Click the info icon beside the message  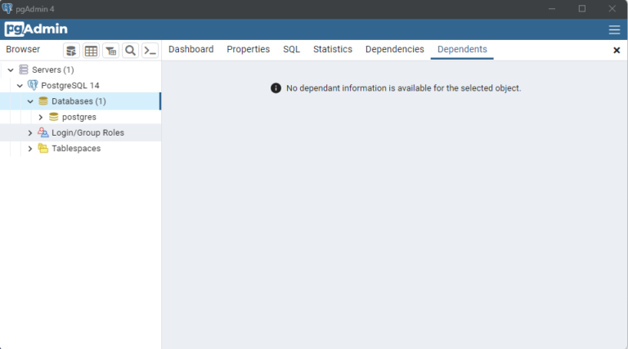pyautogui.click(x=276, y=88)
